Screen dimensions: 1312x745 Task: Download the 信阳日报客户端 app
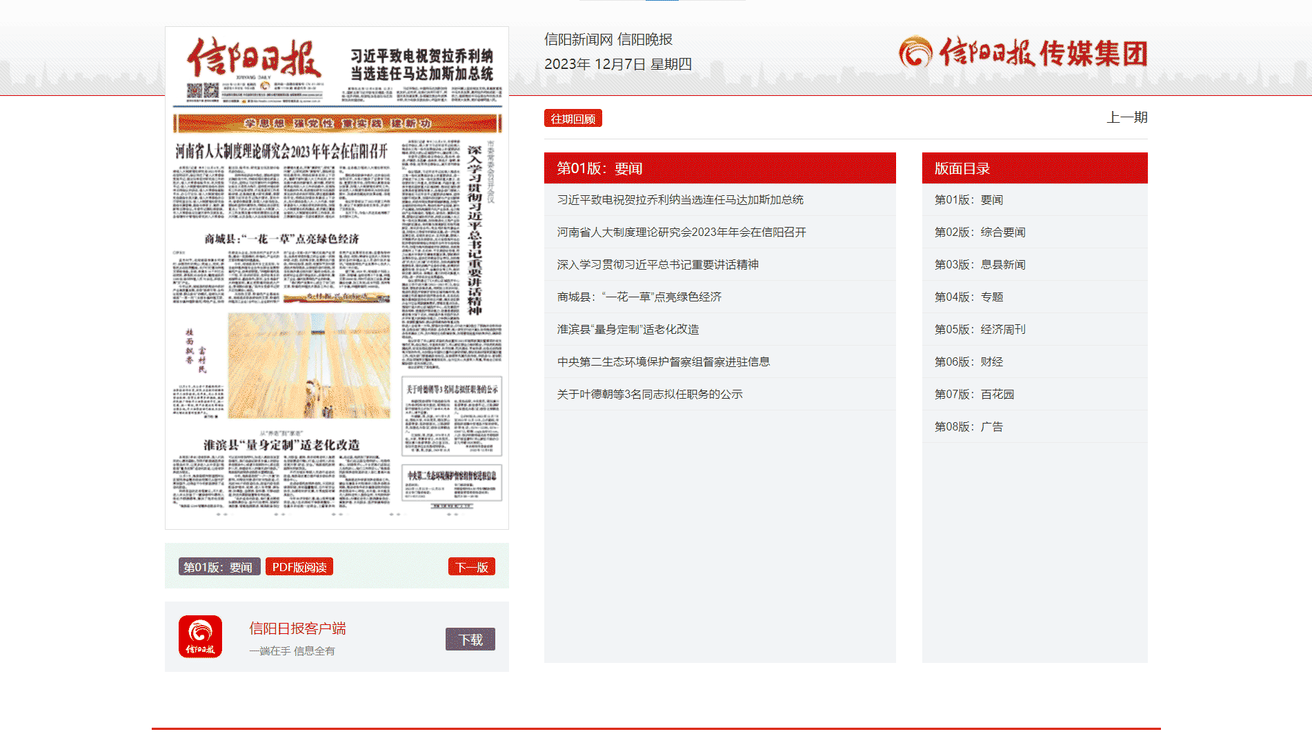[x=470, y=639]
